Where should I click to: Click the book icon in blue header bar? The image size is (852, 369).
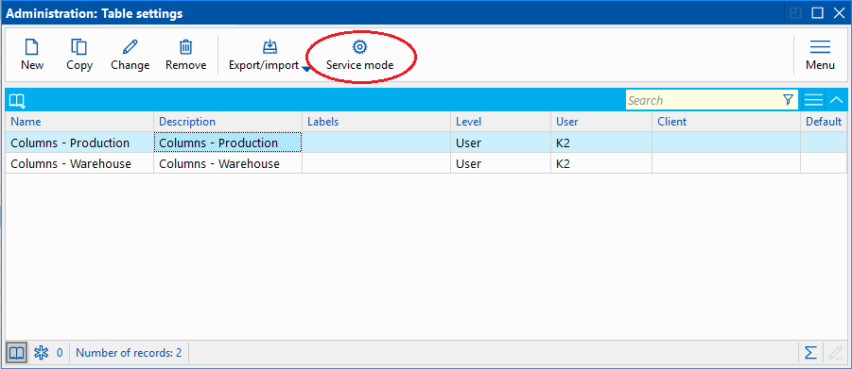(x=17, y=100)
